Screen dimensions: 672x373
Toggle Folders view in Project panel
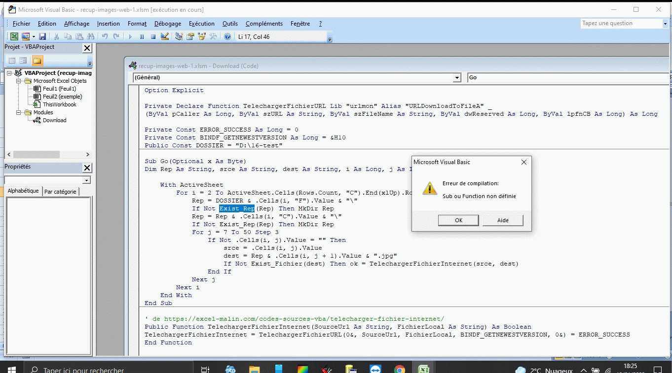37,61
